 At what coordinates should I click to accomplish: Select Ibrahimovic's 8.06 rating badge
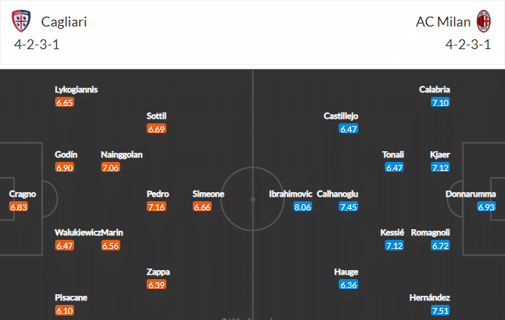(302, 207)
